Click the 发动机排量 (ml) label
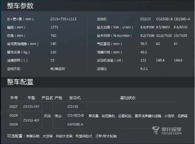Image resolution: width=195 pixels, height=144 pixels. click(x=110, y=61)
